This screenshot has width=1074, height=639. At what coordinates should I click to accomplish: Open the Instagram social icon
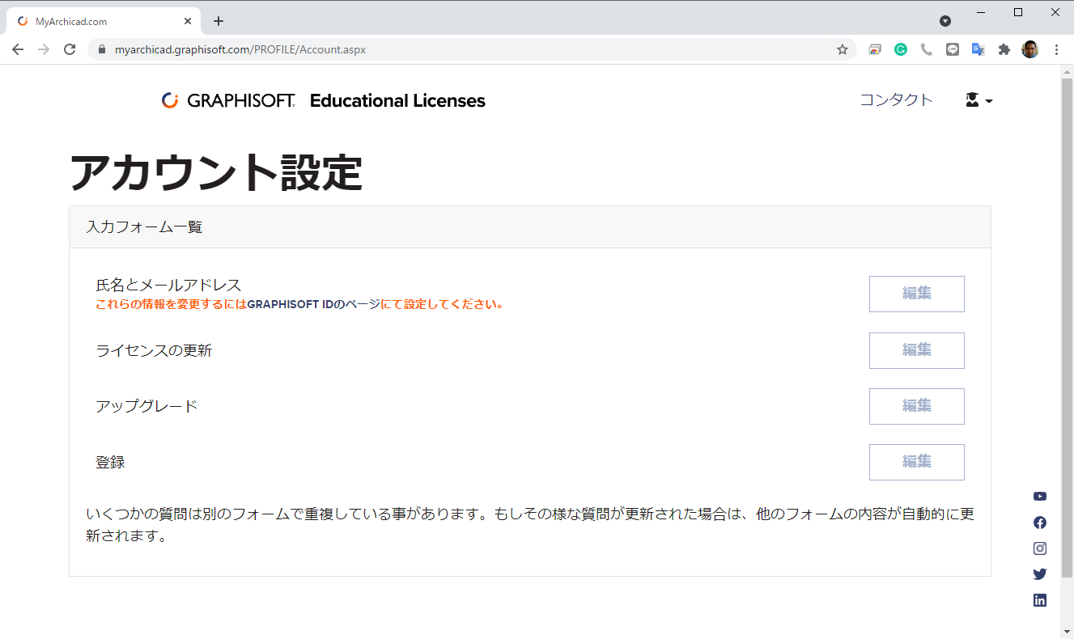1040,548
